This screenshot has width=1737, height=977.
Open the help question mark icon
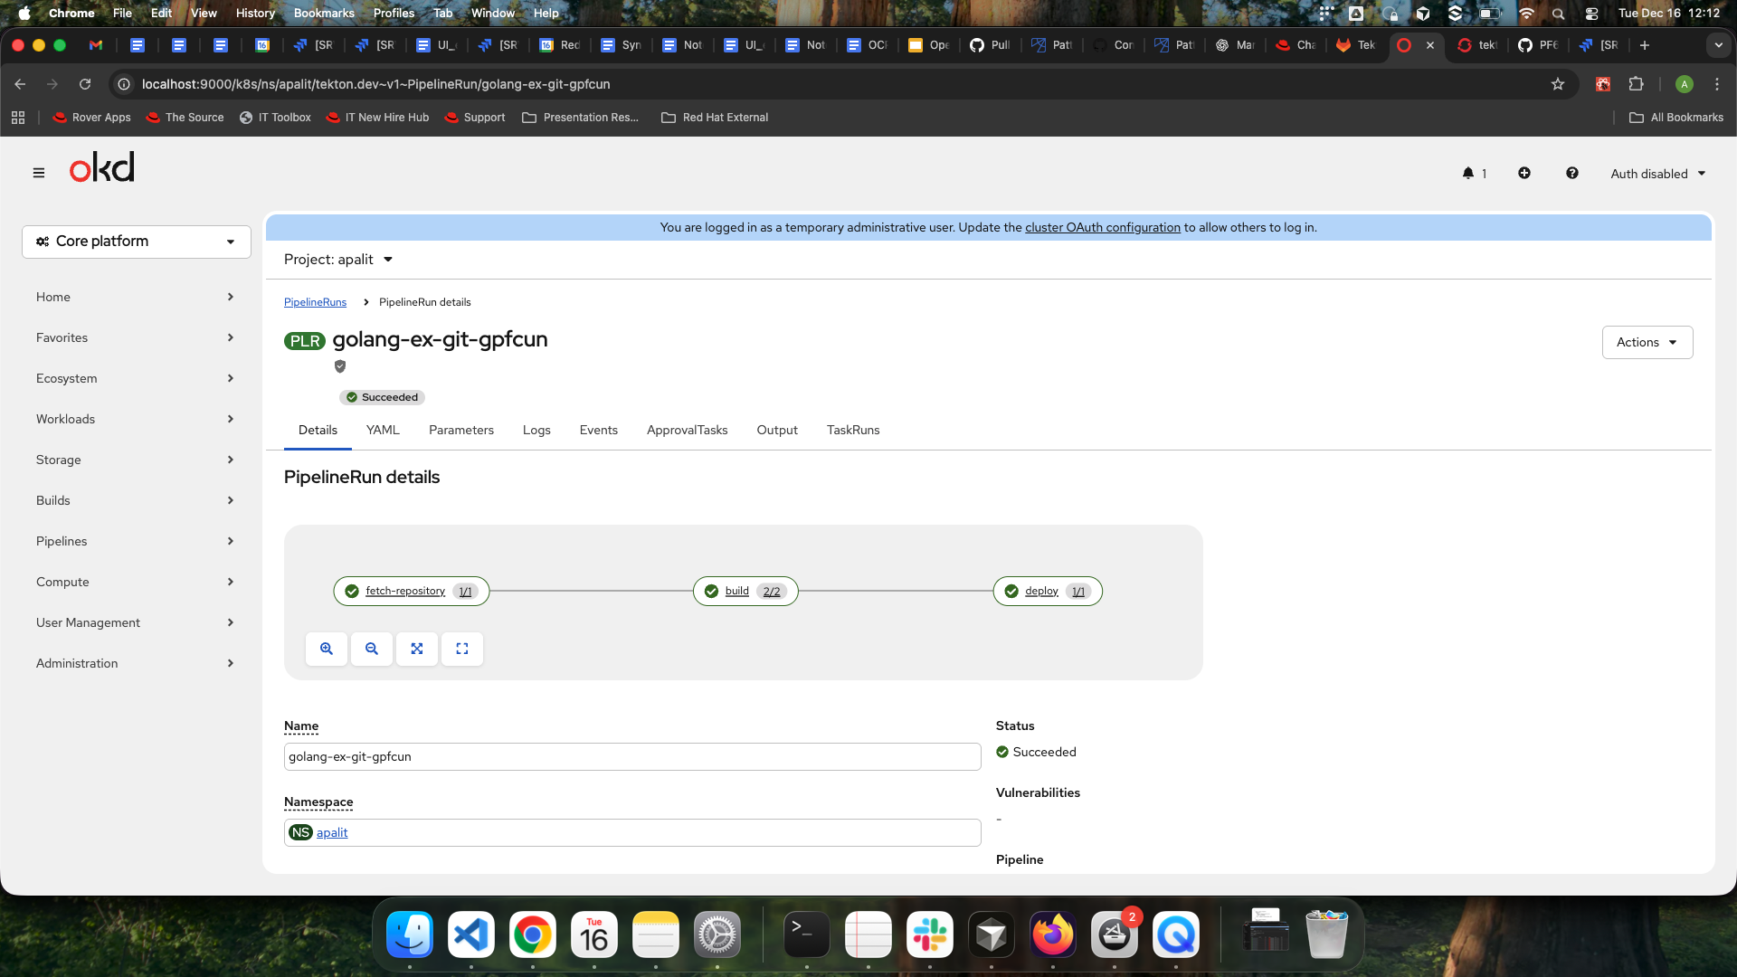point(1572,173)
